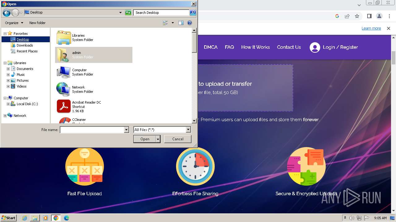Toggle the preview pane icon
Viewport: 396px width, 222px height.
[181, 23]
